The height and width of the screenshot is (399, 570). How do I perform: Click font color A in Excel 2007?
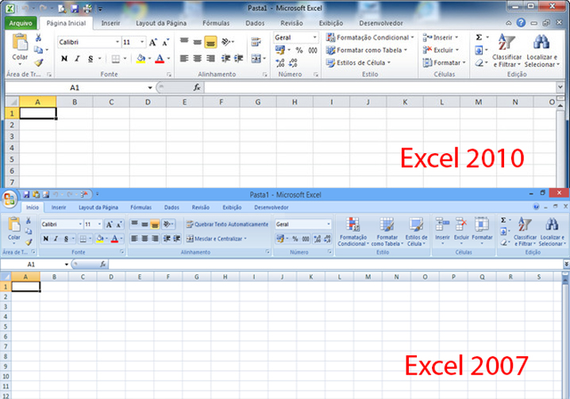114,239
